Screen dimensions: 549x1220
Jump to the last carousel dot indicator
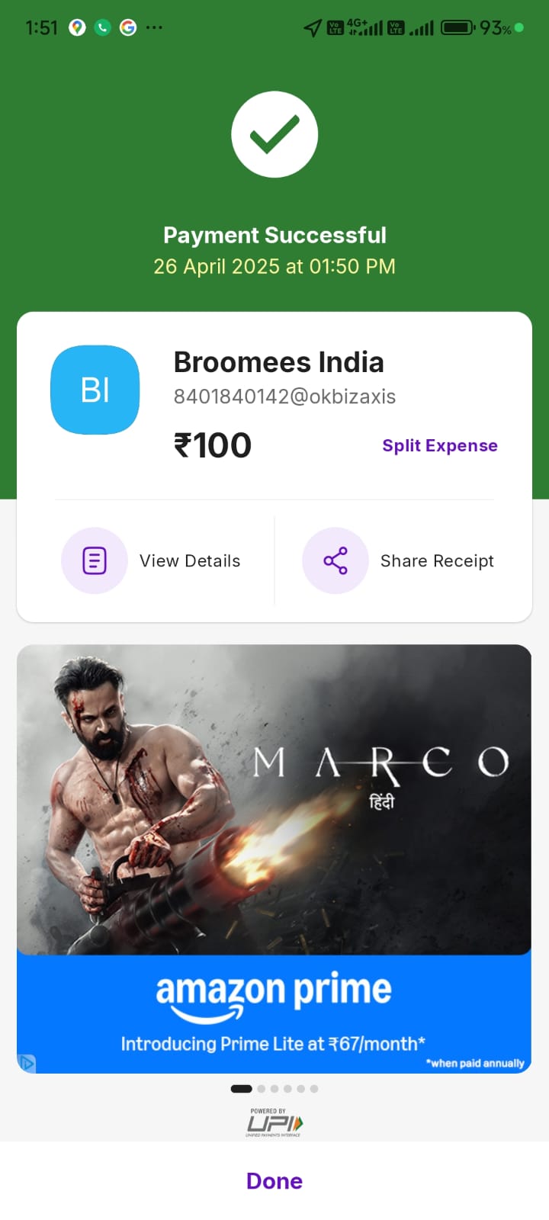pyautogui.click(x=314, y=1089)
